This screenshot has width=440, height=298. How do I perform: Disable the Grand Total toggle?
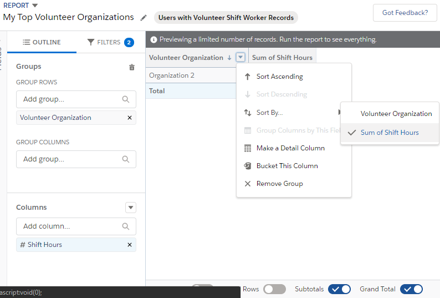point(411,289)
